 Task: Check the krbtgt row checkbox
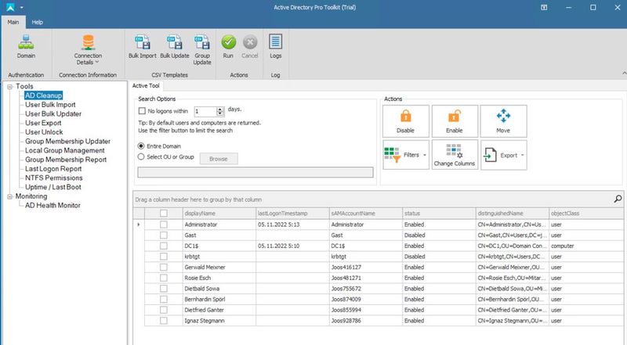coord(164,257)
